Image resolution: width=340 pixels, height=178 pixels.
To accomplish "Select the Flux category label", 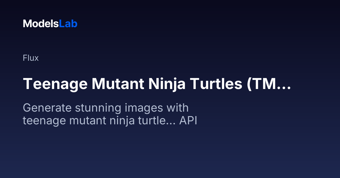I will (31, 58).
